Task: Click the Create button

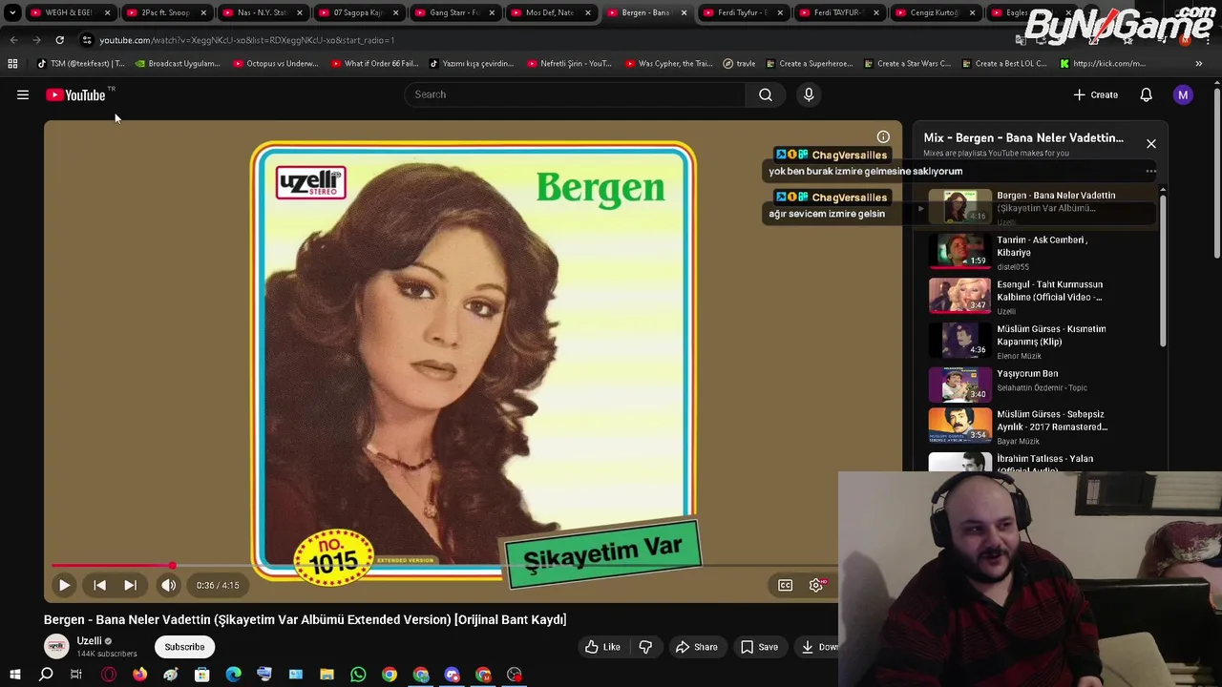Action: [x=1096, y=94]
